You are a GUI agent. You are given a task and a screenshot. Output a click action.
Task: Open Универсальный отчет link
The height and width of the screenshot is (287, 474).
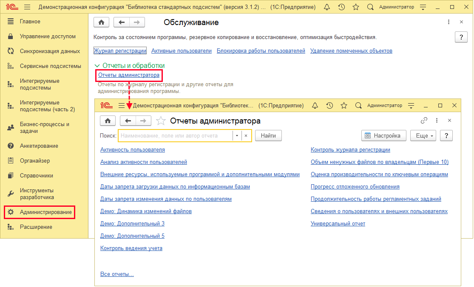click(338, 224)
